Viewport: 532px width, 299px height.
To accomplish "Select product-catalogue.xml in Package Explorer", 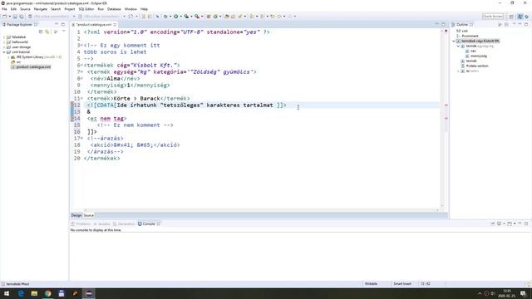I will click(x=31, y=67).
